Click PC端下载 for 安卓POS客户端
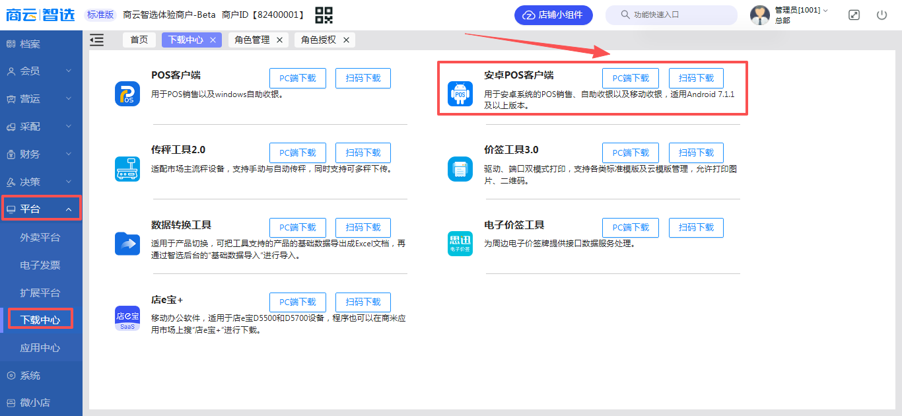This screenshot has width=902, height=416. pyautogui.click(x=630, y=78)
